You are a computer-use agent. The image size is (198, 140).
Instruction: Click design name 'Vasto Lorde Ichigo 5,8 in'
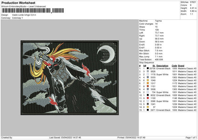(x=24, y=15)
